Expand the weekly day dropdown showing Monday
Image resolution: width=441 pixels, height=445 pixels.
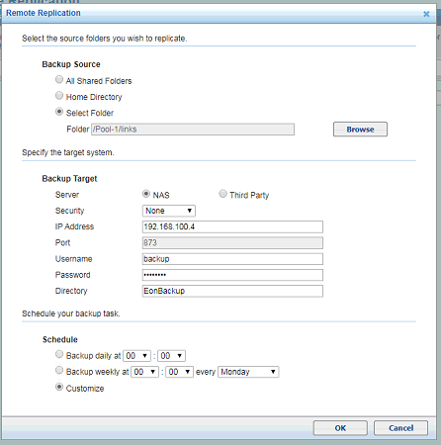coord(248,372)
